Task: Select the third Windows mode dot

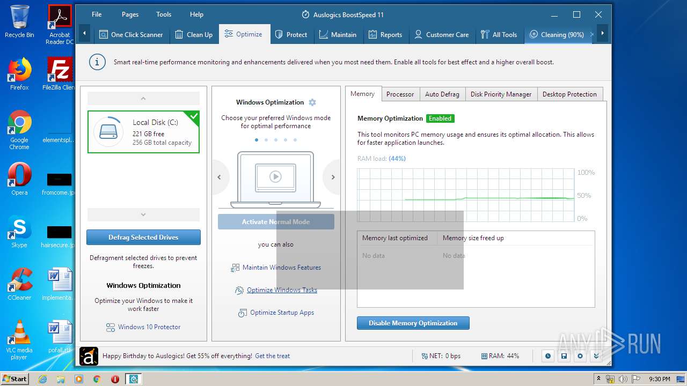Action: pos(276,140)
